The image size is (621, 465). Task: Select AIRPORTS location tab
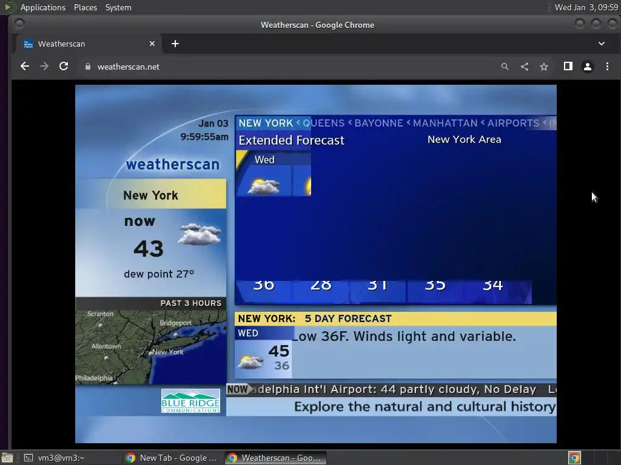[x=513, y=123]
